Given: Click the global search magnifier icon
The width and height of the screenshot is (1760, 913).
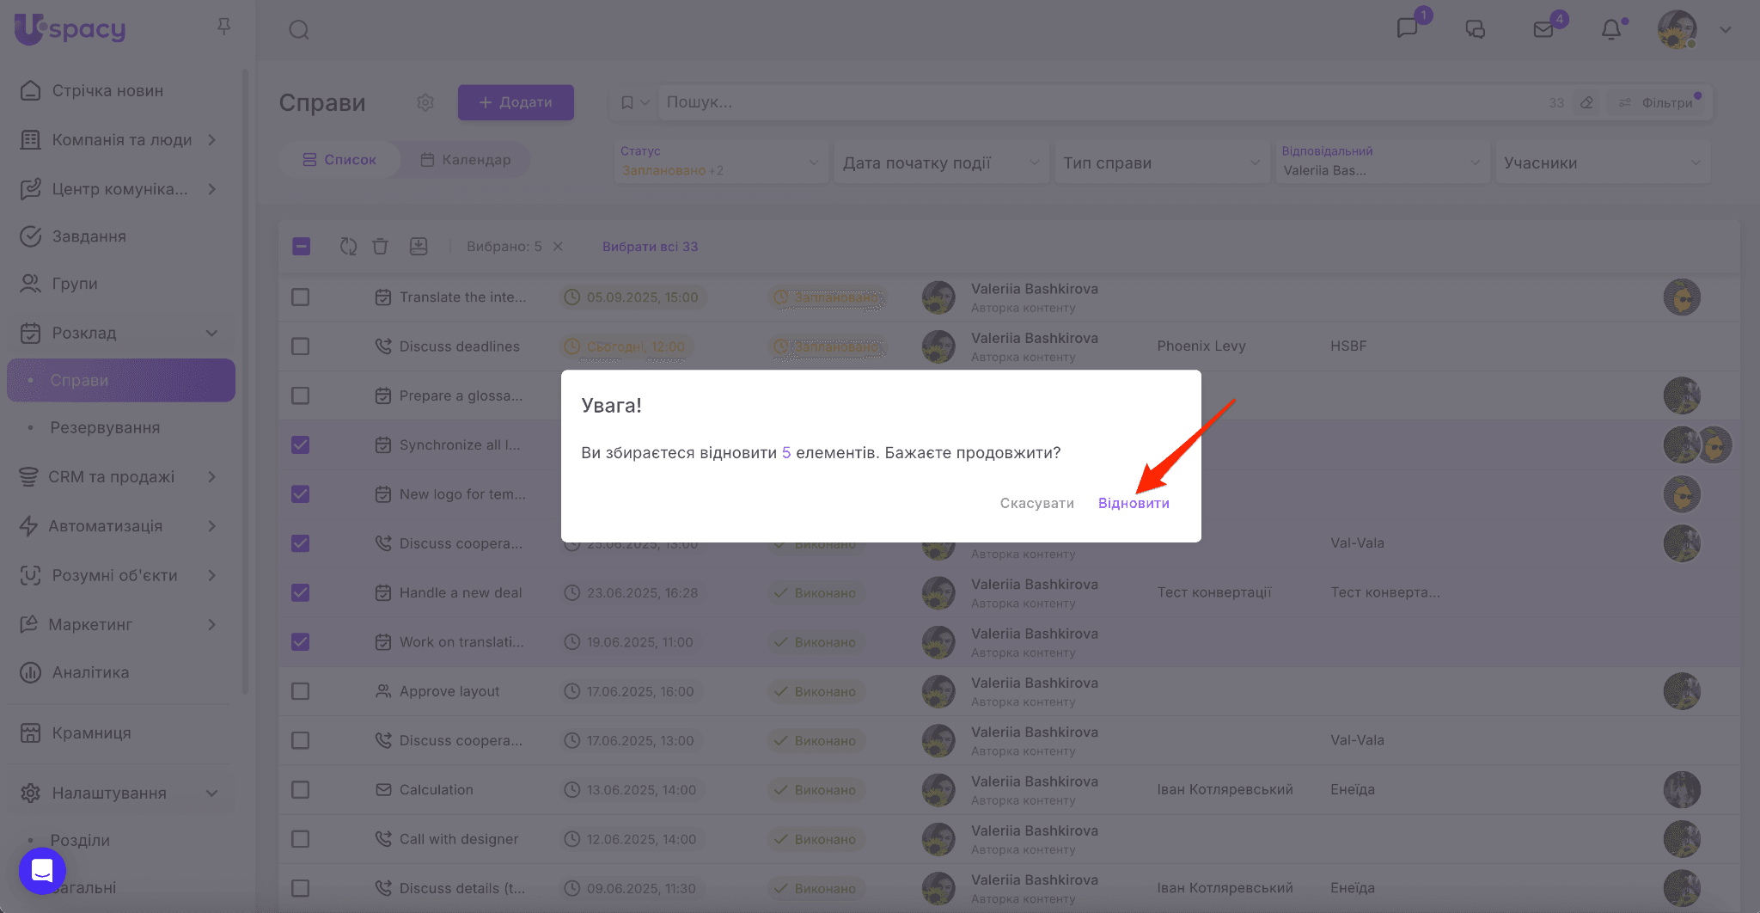Looking at the screenshot, I should point(299,30).
